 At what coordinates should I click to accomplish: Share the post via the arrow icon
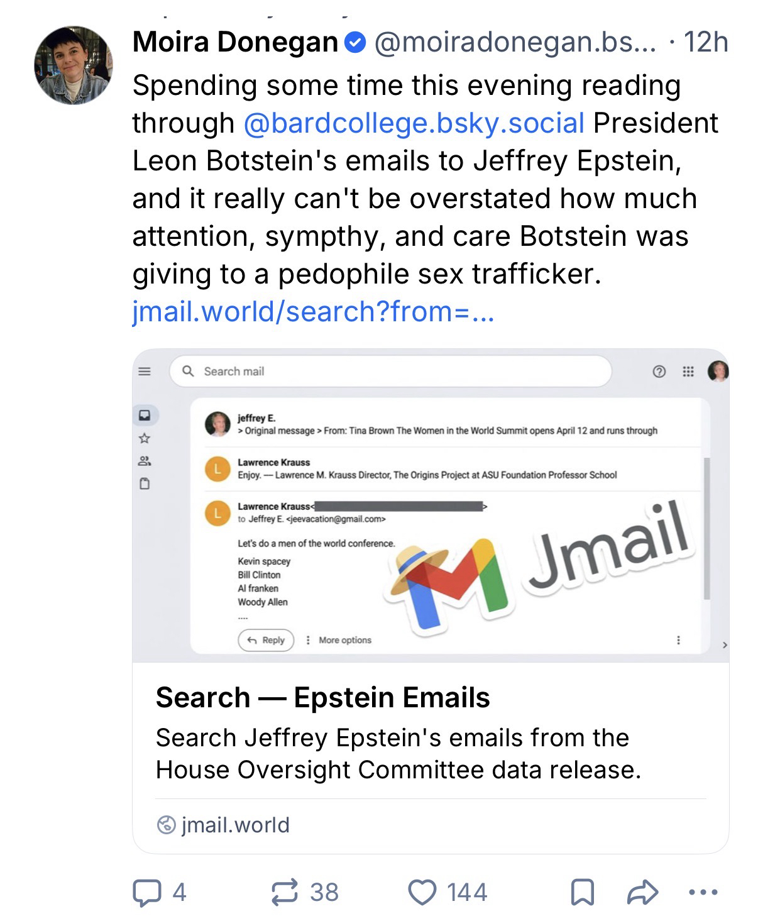click(642, 892)
